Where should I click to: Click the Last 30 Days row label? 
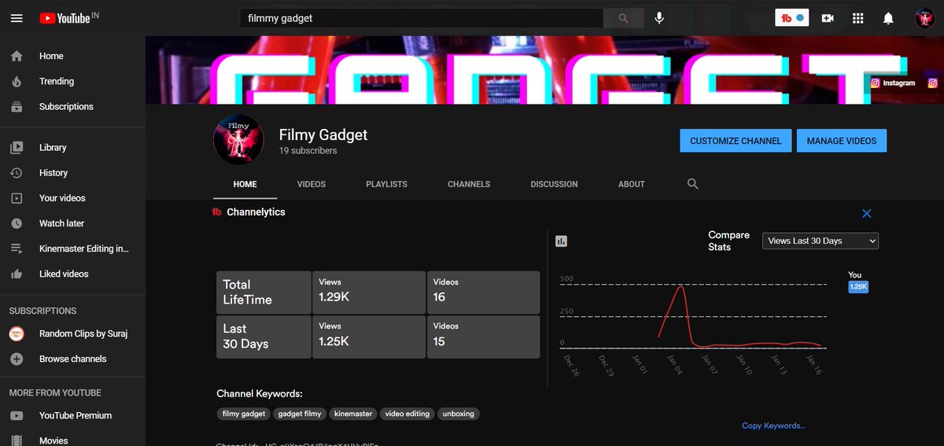point(264,337)
